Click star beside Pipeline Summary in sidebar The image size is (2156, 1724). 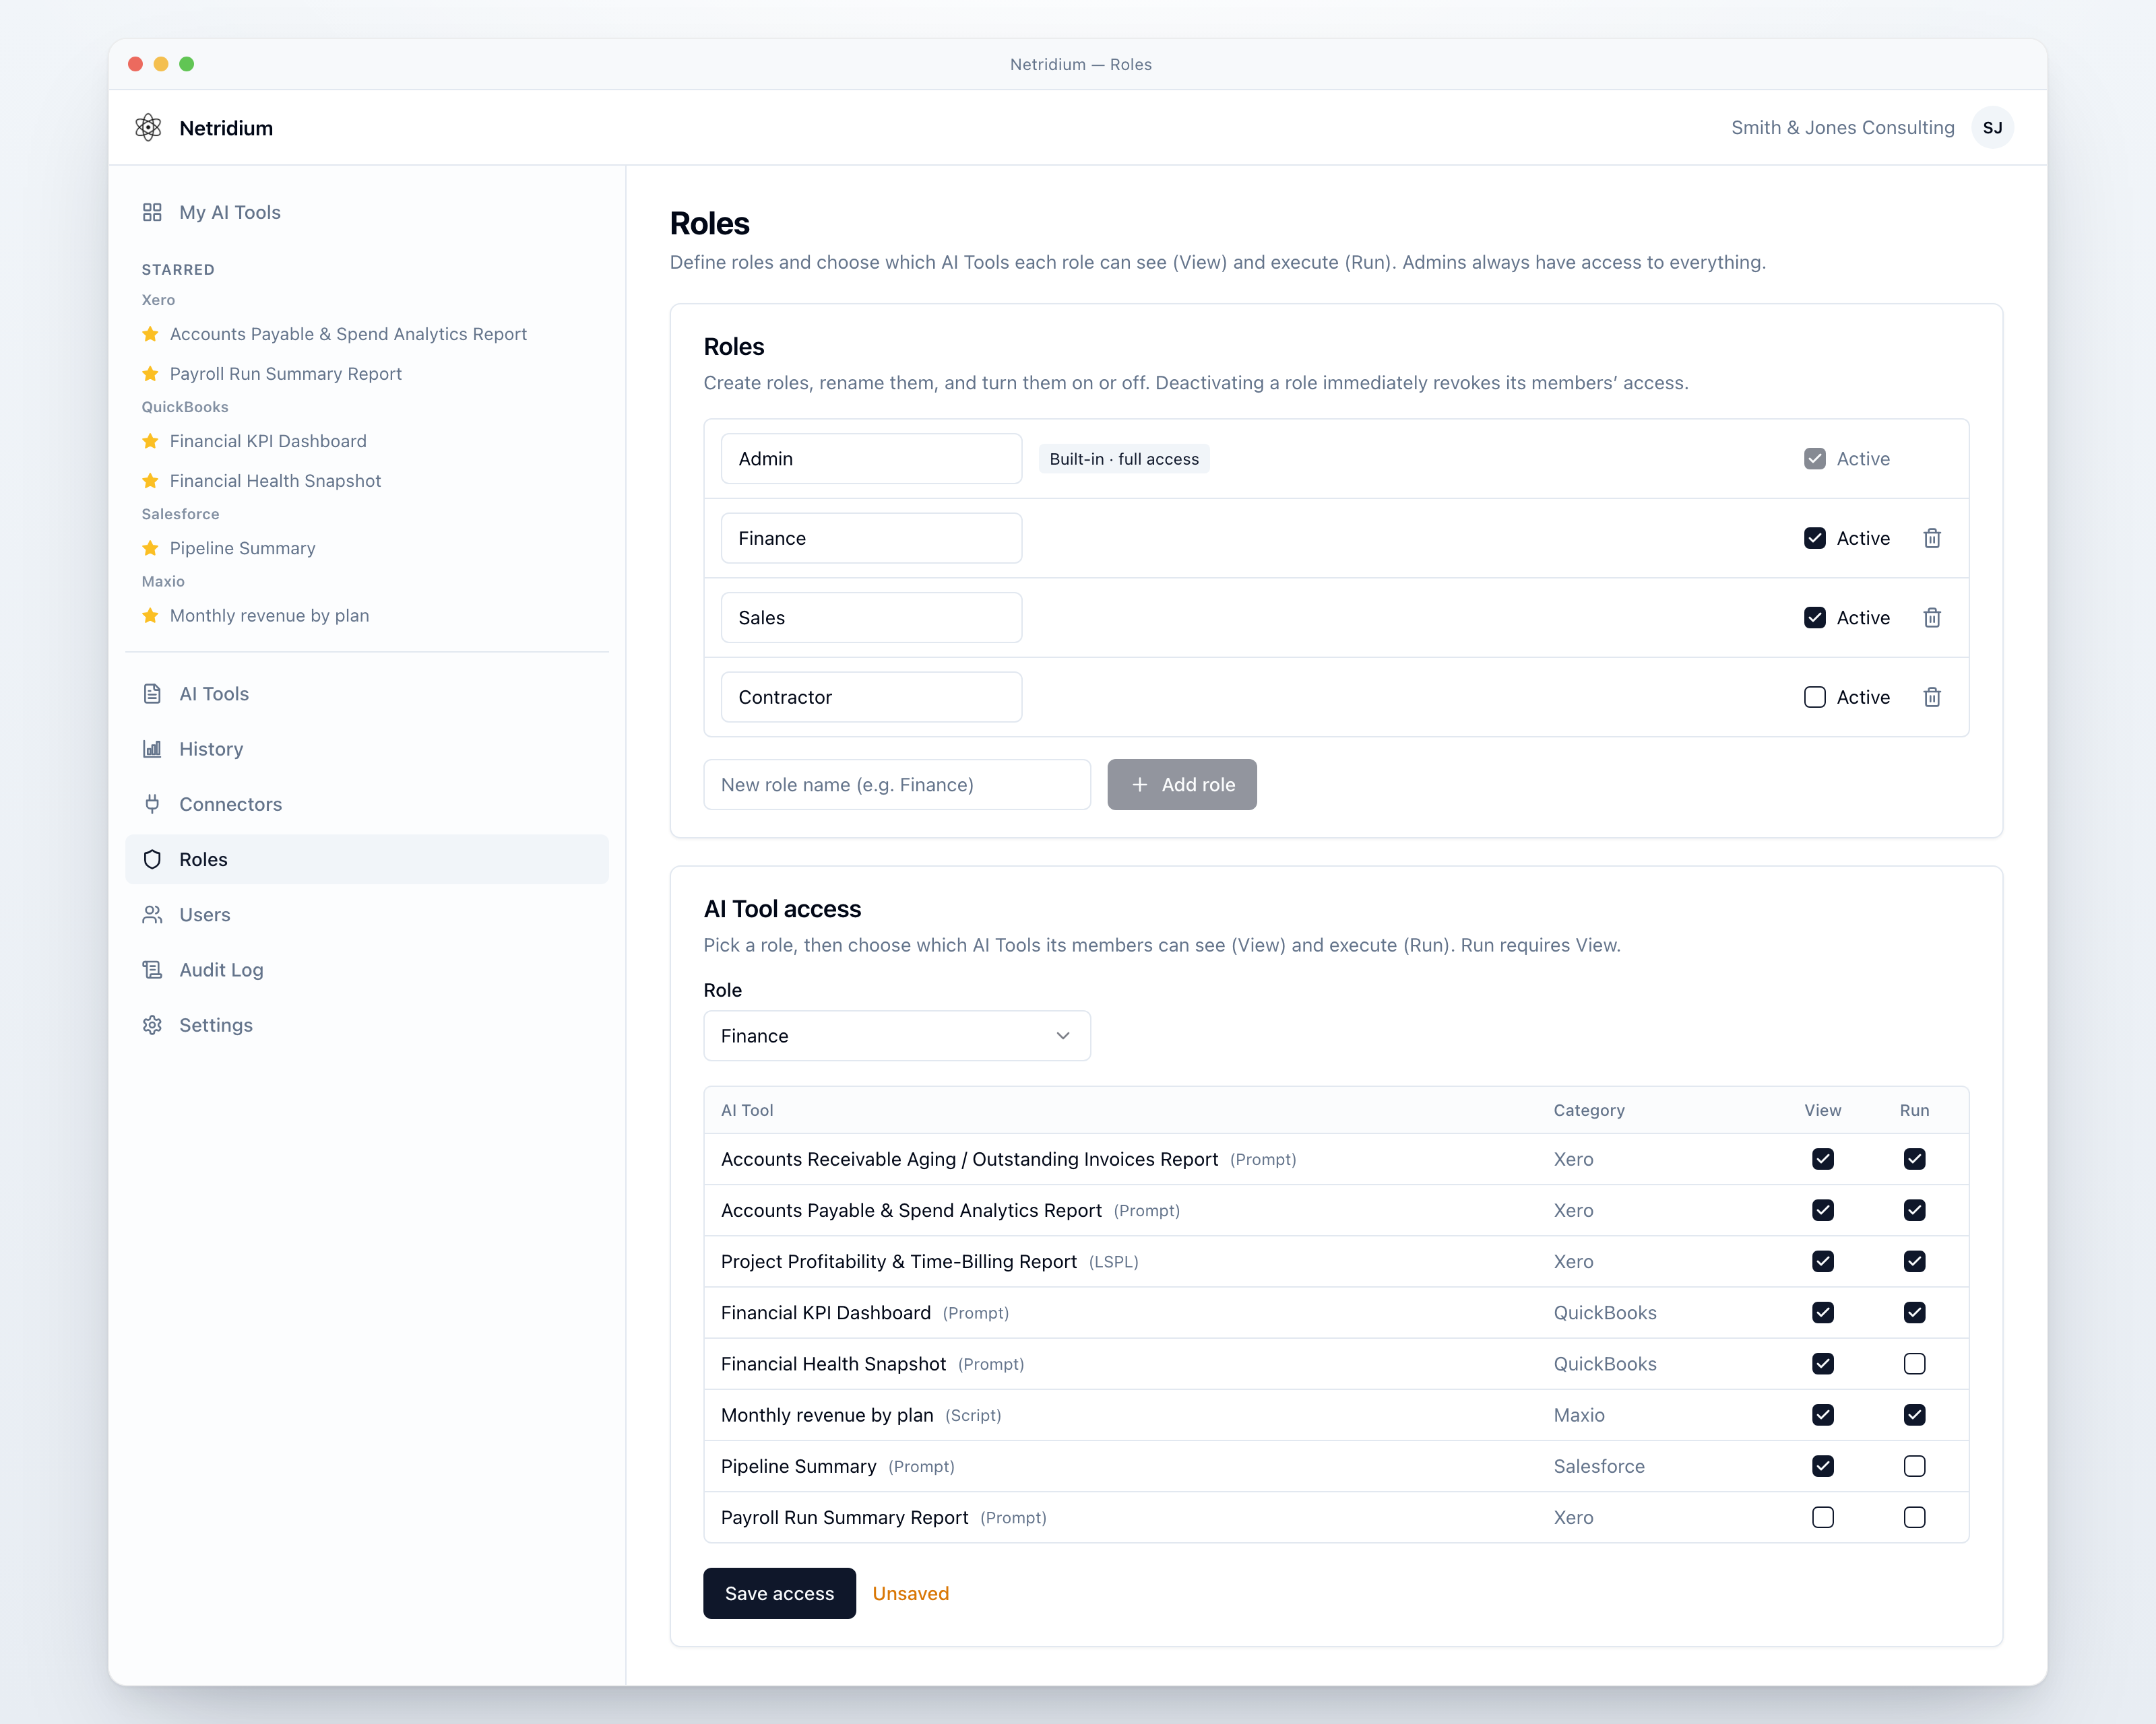coord(150,548)
